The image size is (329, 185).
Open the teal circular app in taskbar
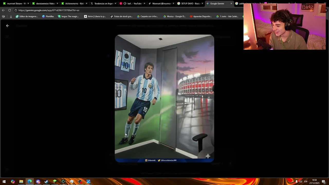point(63,182)
